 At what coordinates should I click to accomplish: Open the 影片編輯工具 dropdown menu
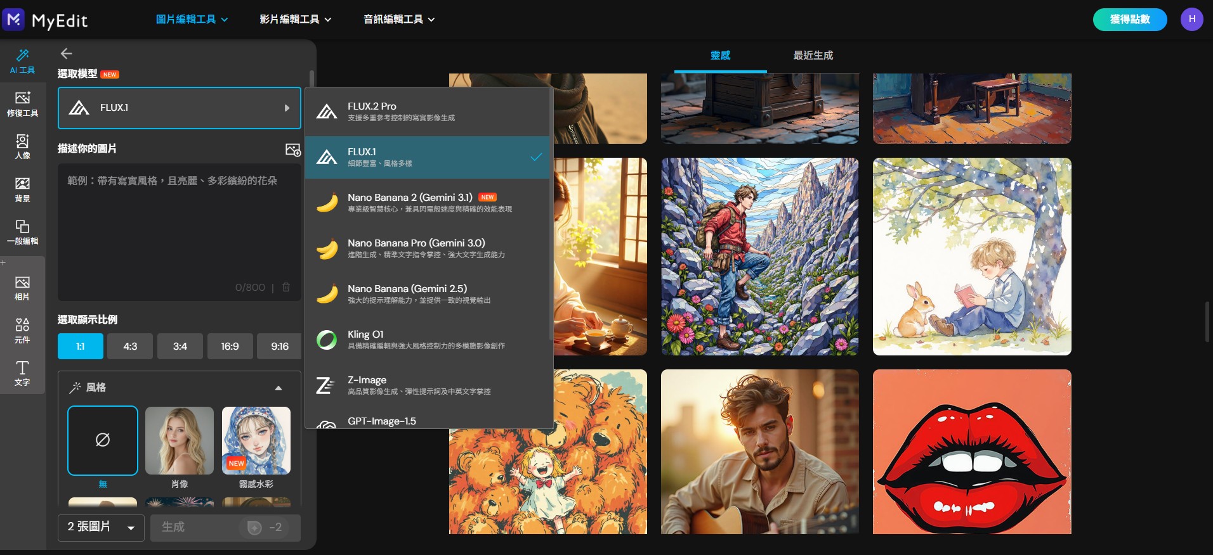(x=296, y=20)
